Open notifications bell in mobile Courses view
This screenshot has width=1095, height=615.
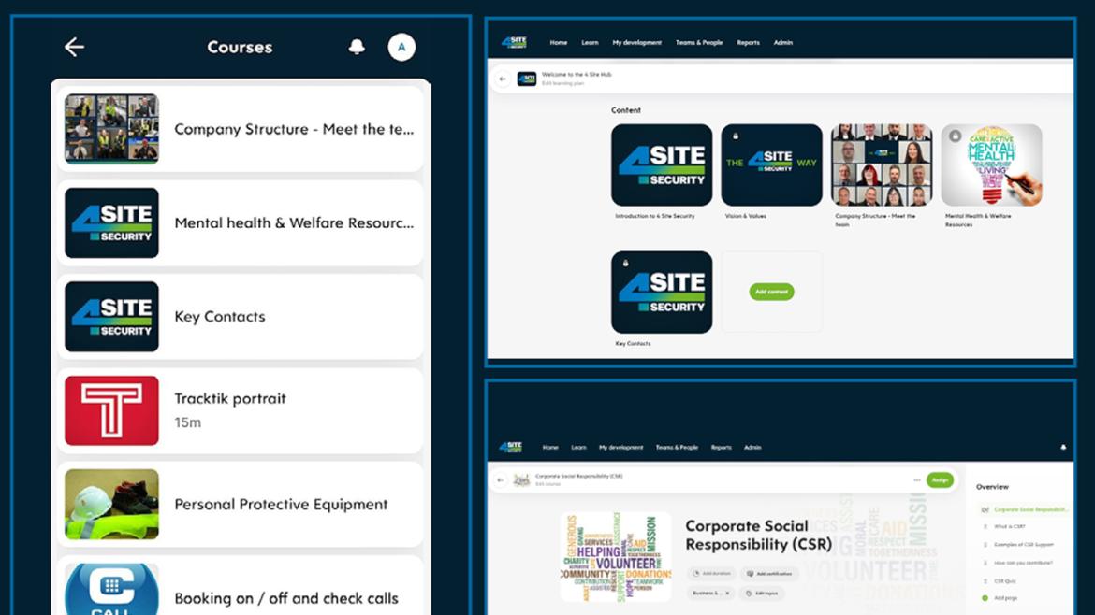(x=357, y=47)
